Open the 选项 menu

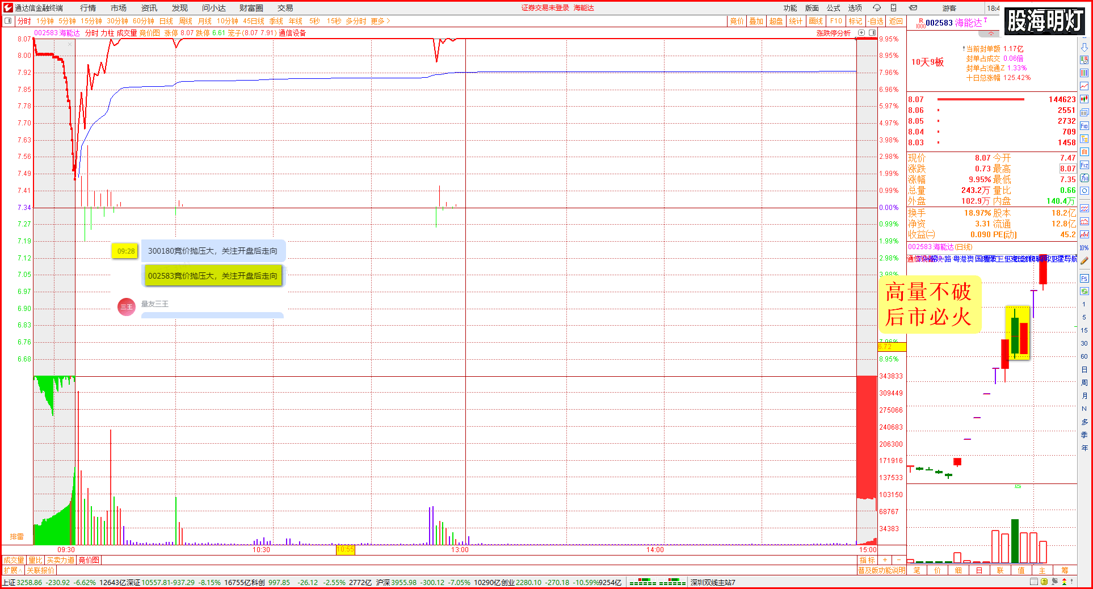855,8
